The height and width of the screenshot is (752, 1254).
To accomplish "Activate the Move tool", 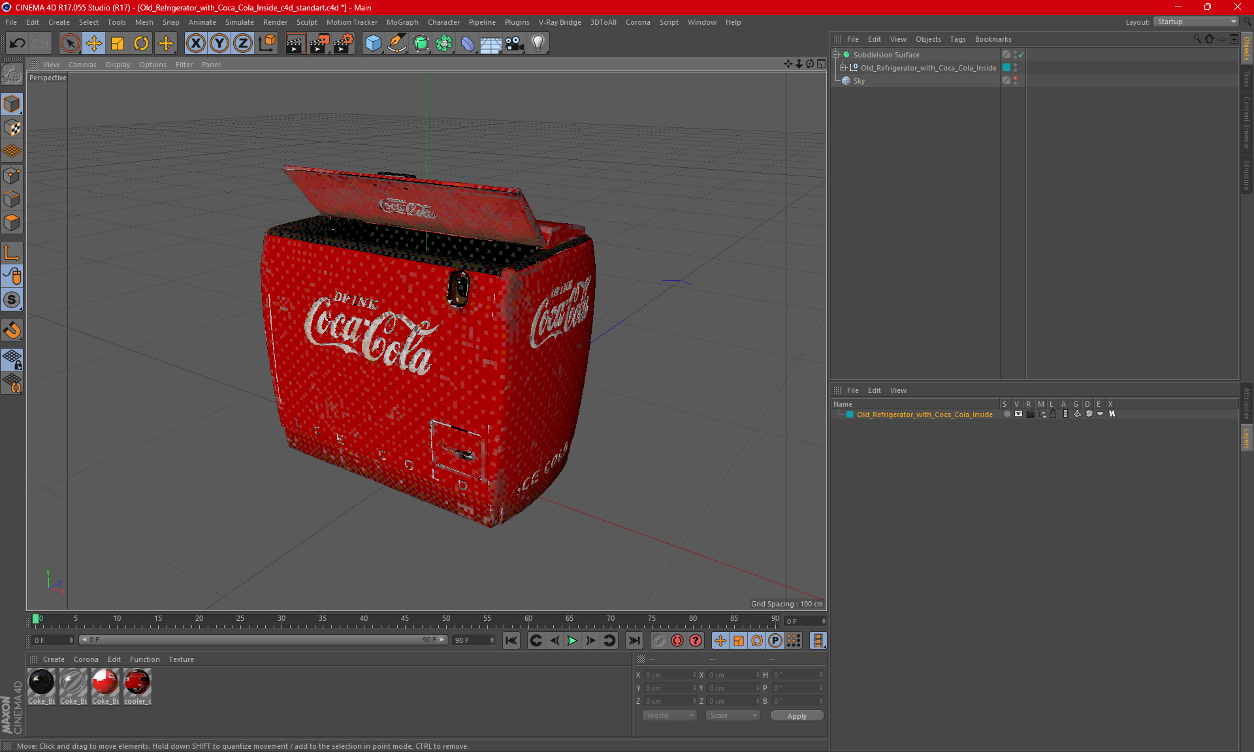I will pyautogui.click(x=94, y=44).
